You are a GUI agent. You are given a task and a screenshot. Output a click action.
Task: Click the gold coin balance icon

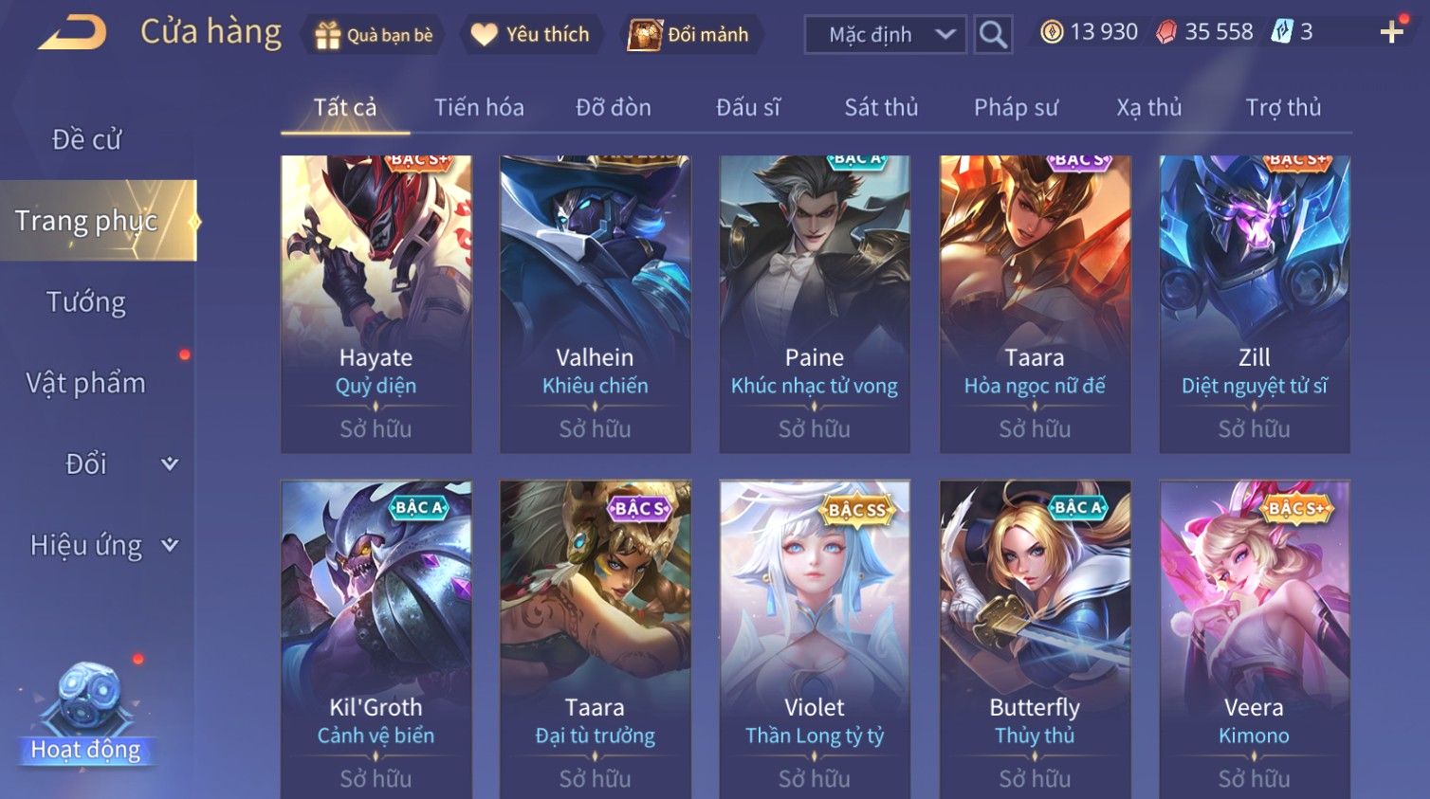tap(1052, 32)
